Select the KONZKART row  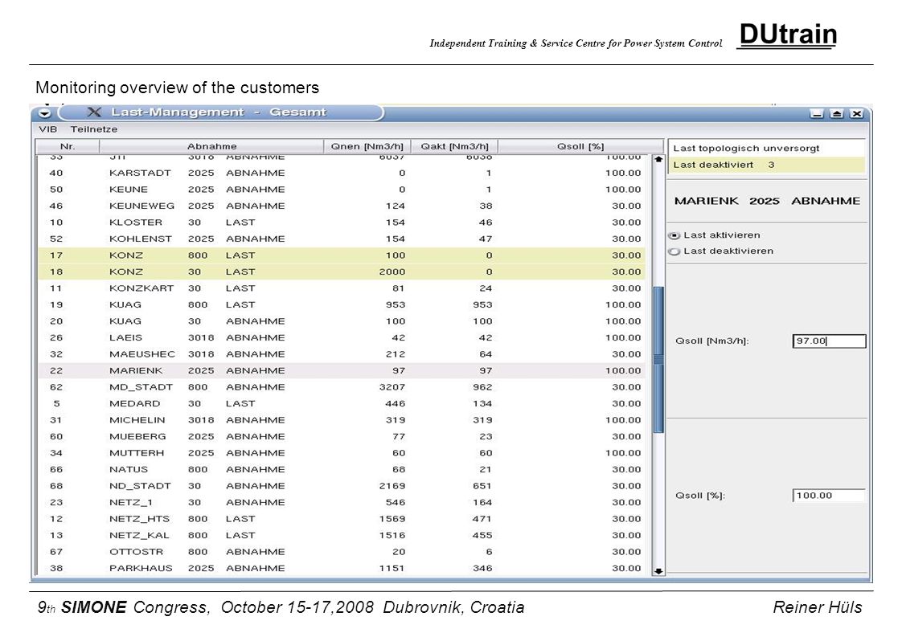click(342, 288)
